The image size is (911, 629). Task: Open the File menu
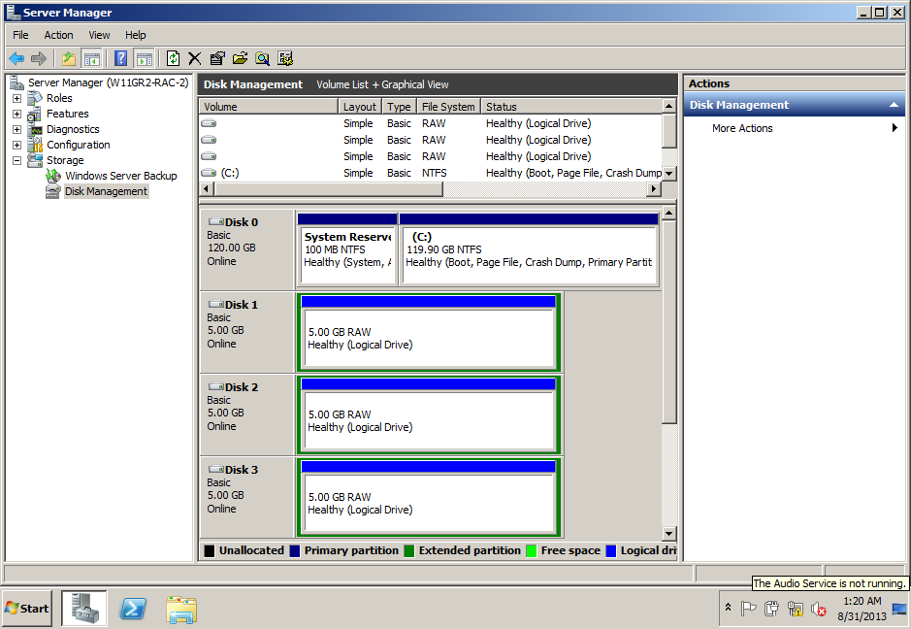tap(20, 35)
